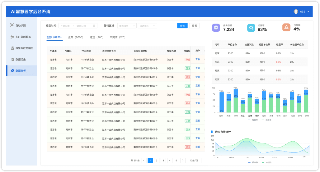Screen dimensions: 320x172
Task: Click the 重置 reset button
Action: (195, 26)
